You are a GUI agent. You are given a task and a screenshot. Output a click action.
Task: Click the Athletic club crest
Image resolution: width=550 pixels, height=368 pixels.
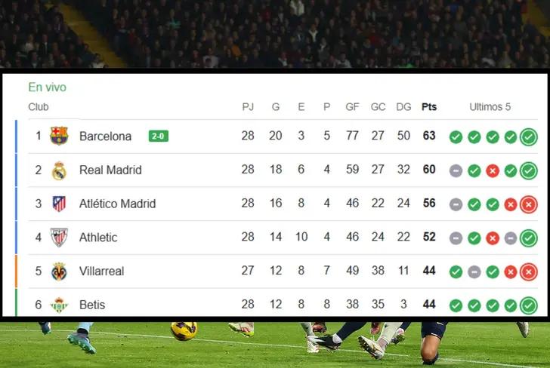tap(59, 238)
